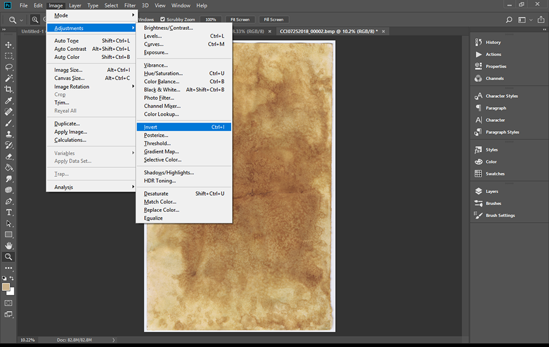Image resolution: width=549 pixels, height=347 pixels.
Task: Close the CCI07252018_00002.bmp document tab
Action: point(383,31)
